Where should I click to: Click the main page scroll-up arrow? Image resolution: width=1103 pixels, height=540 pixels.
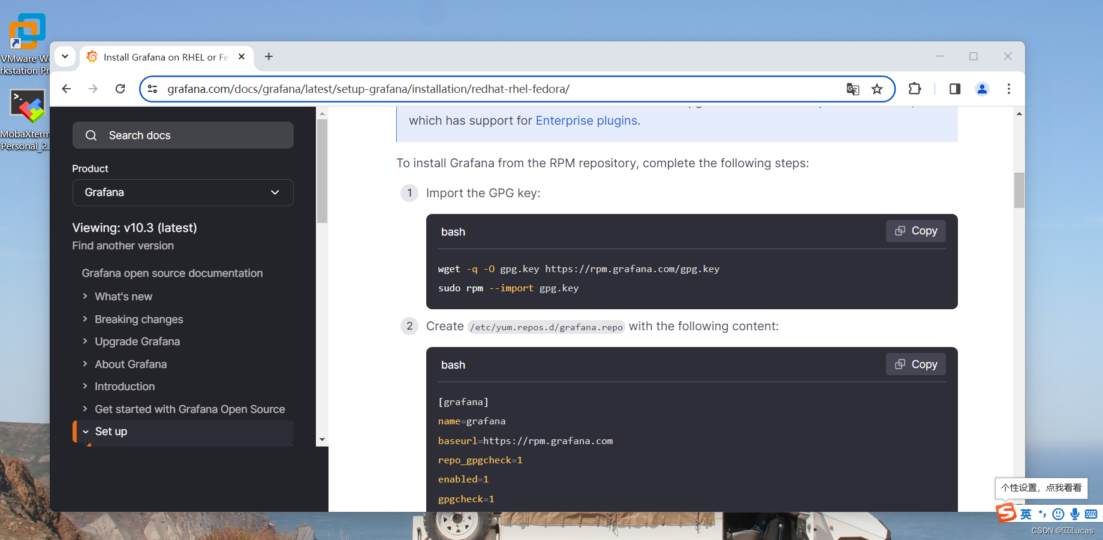(1019, 113)
